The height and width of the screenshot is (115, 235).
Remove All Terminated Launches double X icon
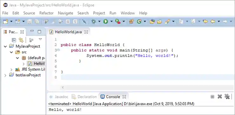pyautogui.click(x=227, y=97)
